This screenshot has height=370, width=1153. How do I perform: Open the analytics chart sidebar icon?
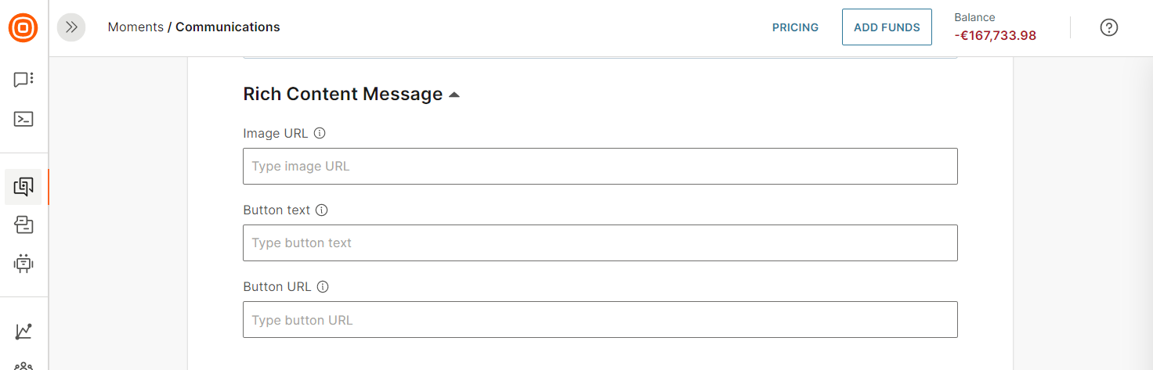(x=23, y=331)
